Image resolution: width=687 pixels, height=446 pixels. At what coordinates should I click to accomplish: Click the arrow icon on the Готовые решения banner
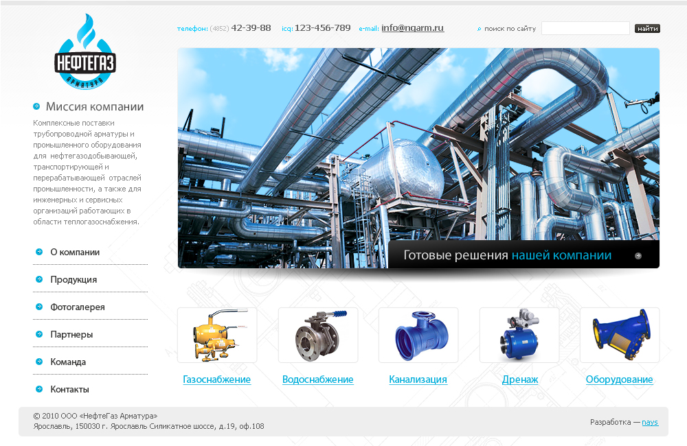pos(638,256)
